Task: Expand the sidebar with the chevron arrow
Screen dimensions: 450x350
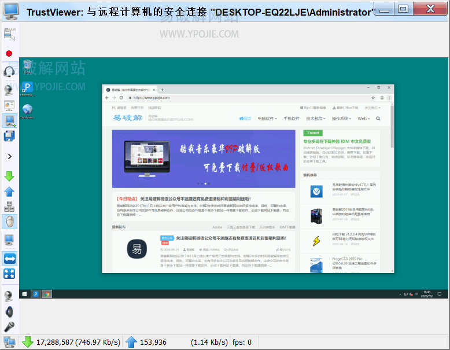Action: point(10,156)
